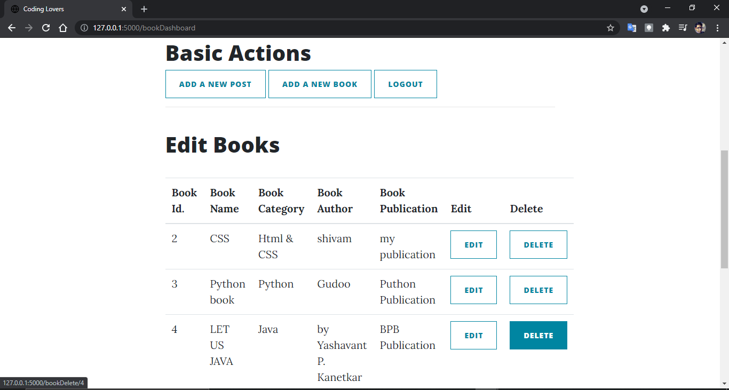Image resolution: width=729 pixels, height=390 pixels.
Task: Click the Logout button
Action: click(x=406, y=84)
